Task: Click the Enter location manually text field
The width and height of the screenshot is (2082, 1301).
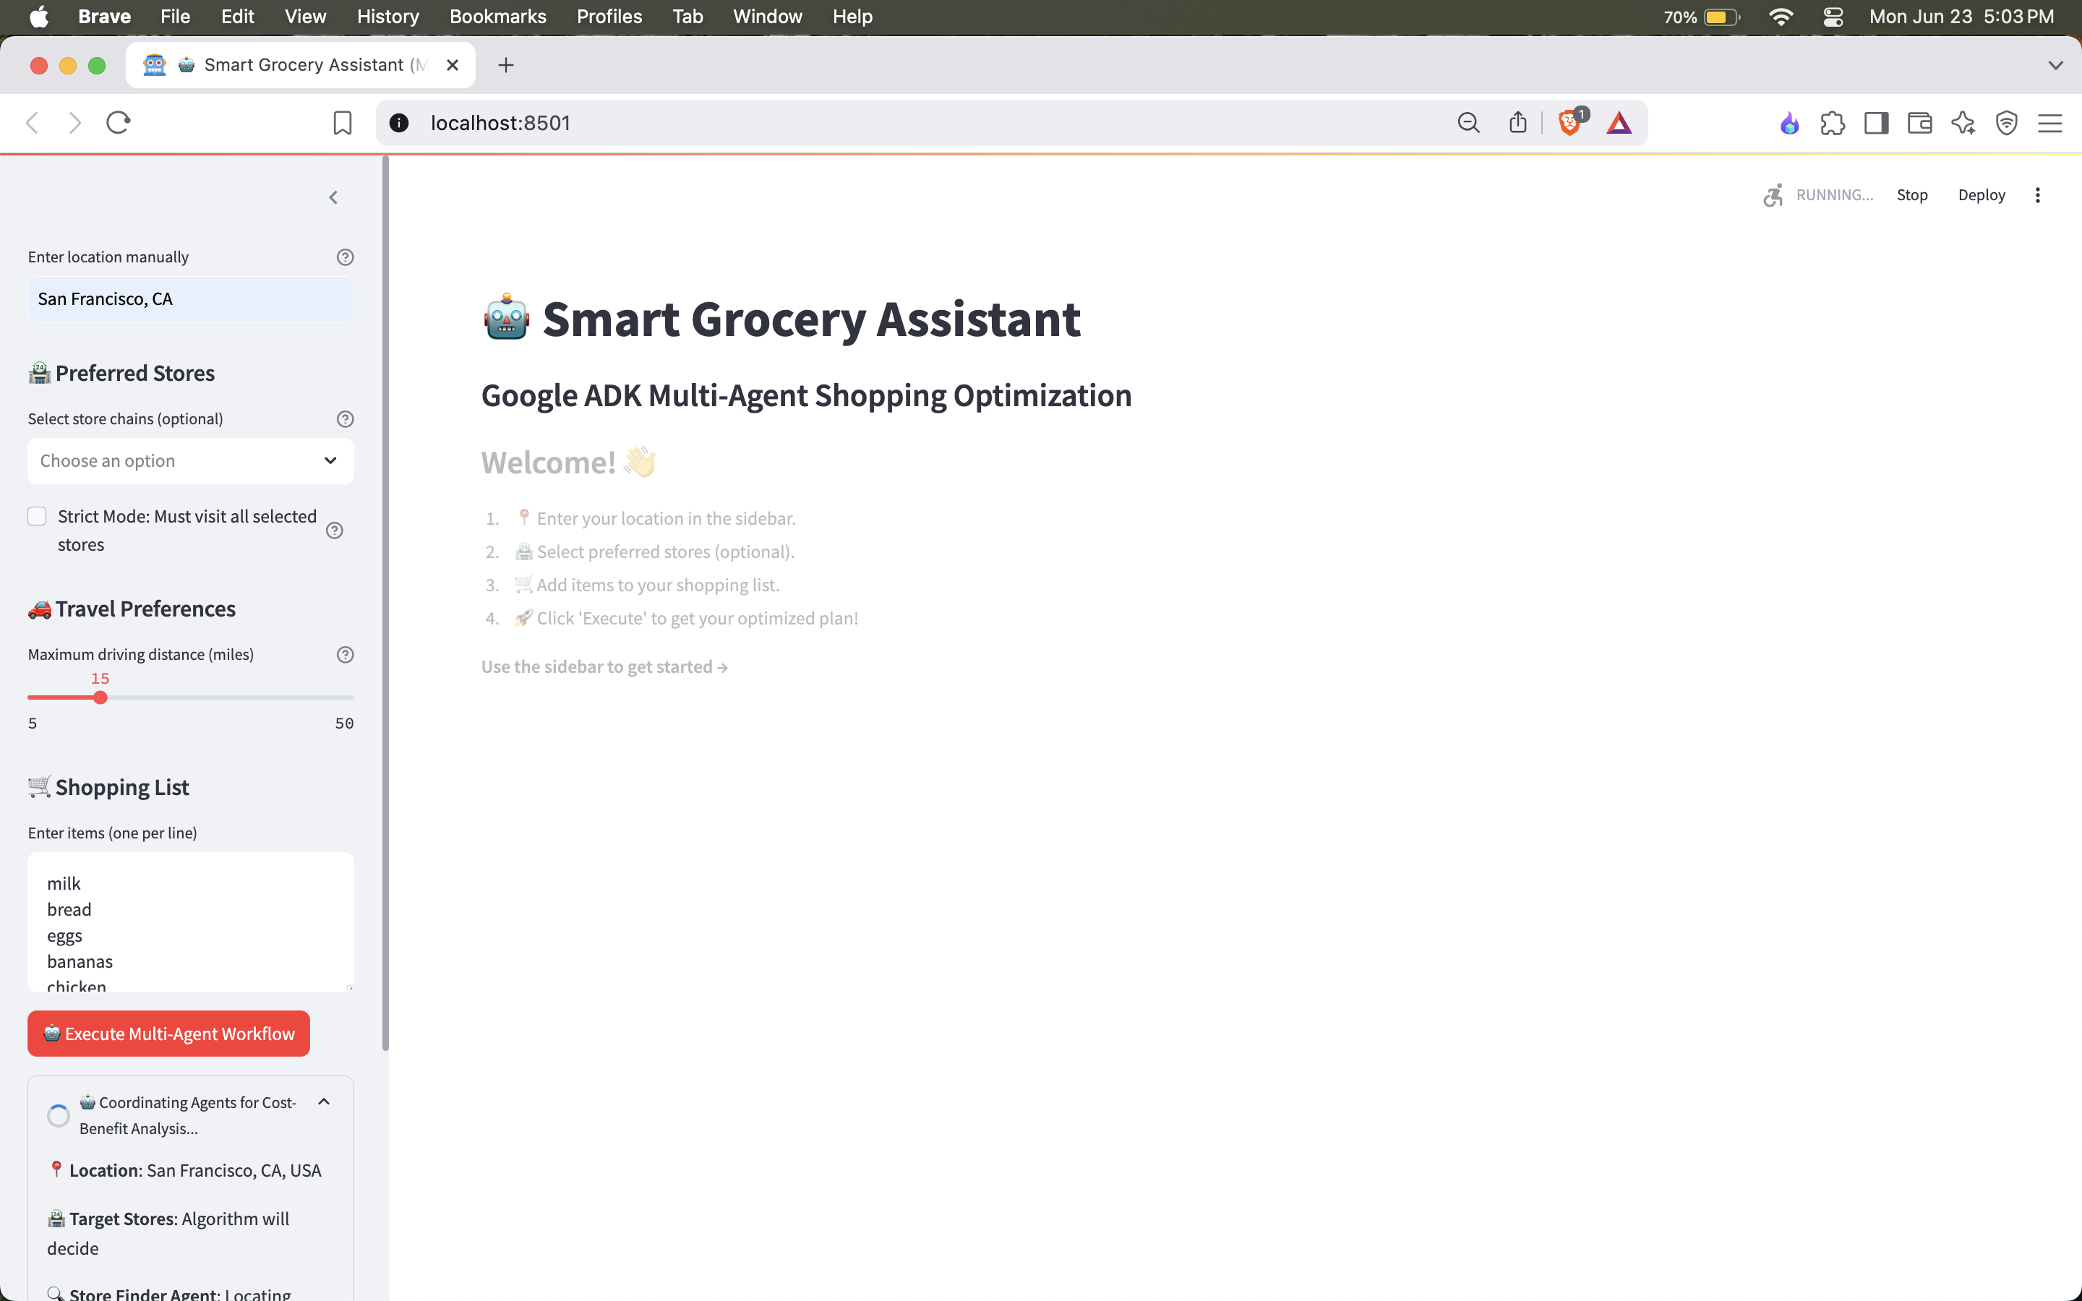Action: point(190,299)
